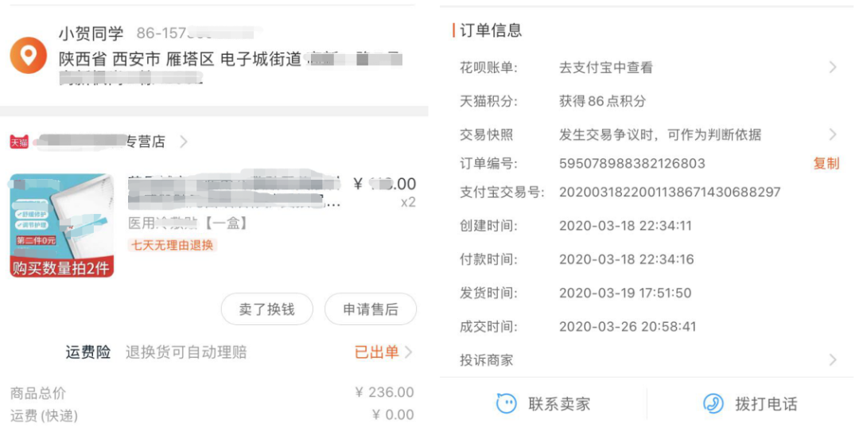The width and height of the screenshot is (859, 431).
Task: Click the recipient name 小贺同学
Action: [91, 33]
